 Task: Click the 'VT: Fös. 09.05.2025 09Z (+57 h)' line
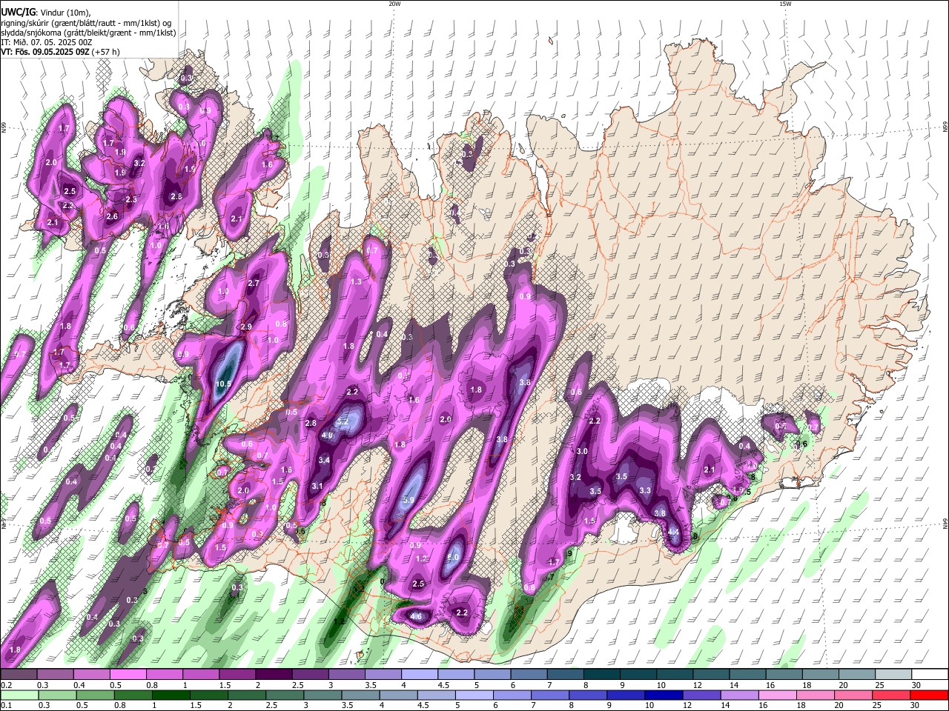[60, 52]
